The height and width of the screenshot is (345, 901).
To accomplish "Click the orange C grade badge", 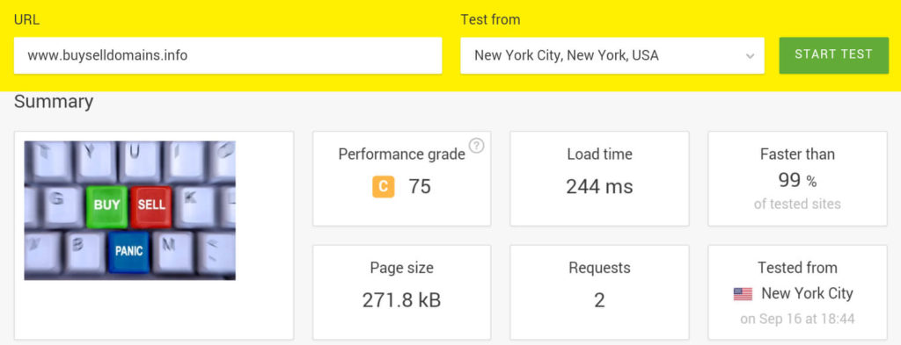I will click(x=384, y=186).
